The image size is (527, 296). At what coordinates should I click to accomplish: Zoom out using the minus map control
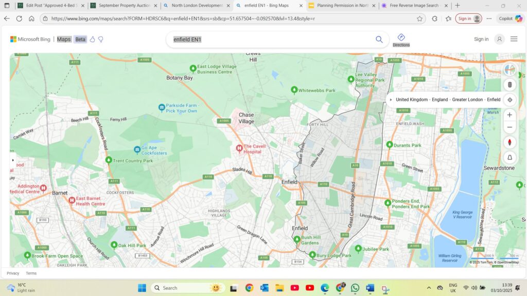[x=510, y=126]
